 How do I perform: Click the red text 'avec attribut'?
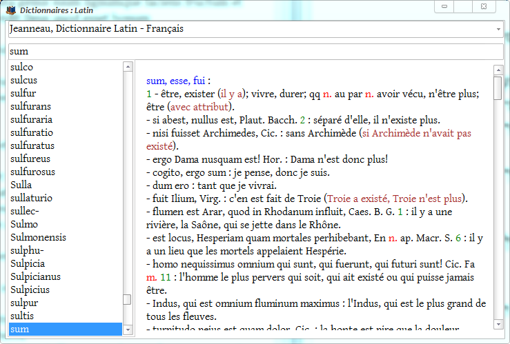click(x=199, y=107)
